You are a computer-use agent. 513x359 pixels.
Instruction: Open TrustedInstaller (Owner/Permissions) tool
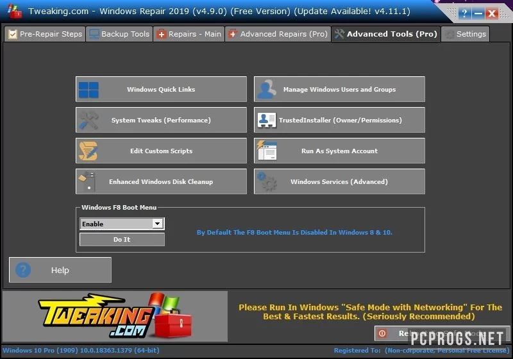coord(339,120)
